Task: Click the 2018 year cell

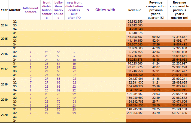Action: [x=4, y=84]
